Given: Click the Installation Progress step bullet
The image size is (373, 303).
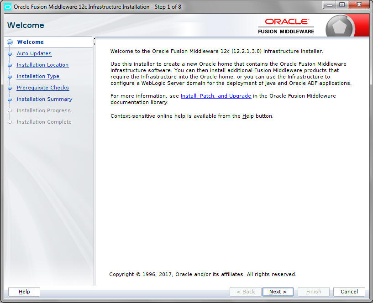Looking at the screenshot, I should (x=10, y=110).
